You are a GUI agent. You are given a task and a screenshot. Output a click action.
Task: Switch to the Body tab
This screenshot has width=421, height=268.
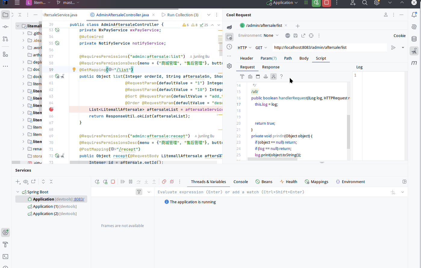[304, 58]
